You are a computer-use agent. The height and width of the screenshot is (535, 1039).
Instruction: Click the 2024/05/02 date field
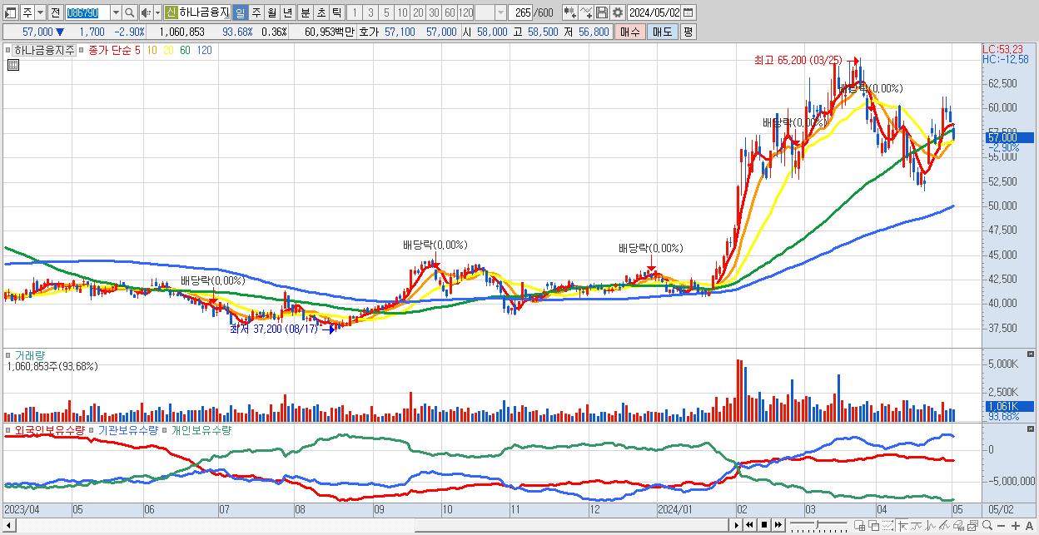point(654,12)
